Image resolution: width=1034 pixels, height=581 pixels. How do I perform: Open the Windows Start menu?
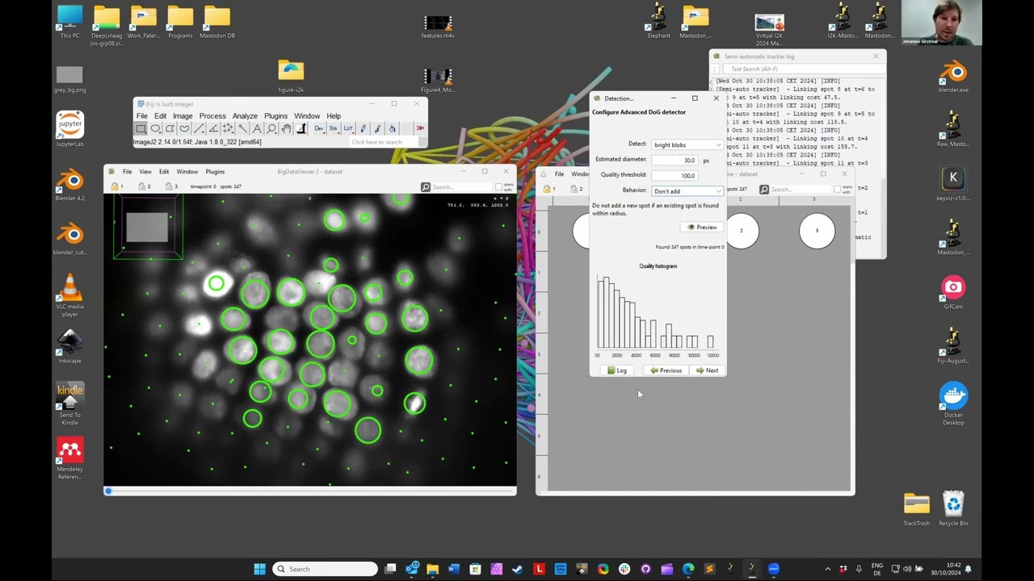pyautogui.click(x=259, y=569)
